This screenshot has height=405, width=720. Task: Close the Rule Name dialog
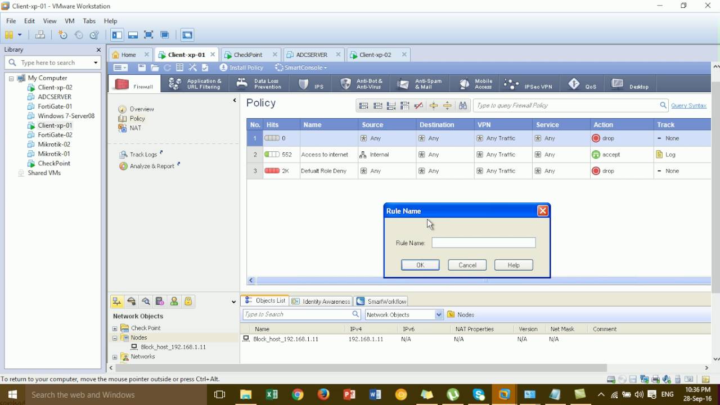pyautogui.click(x=543, y=210)
